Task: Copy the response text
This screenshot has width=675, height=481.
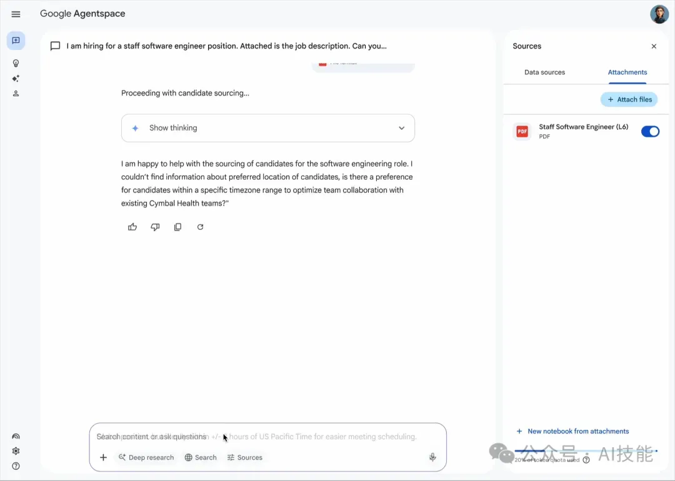Action: [x=177, y=227]
